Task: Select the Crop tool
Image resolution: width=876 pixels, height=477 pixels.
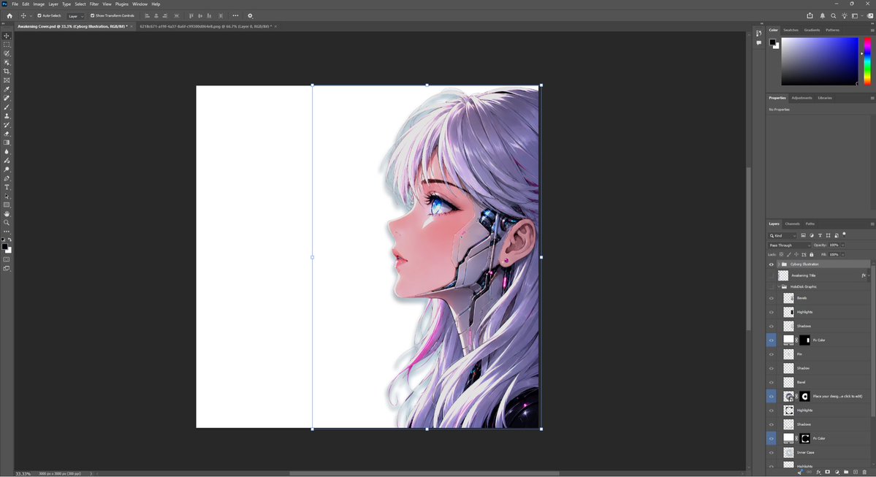Action: (7, 72)
